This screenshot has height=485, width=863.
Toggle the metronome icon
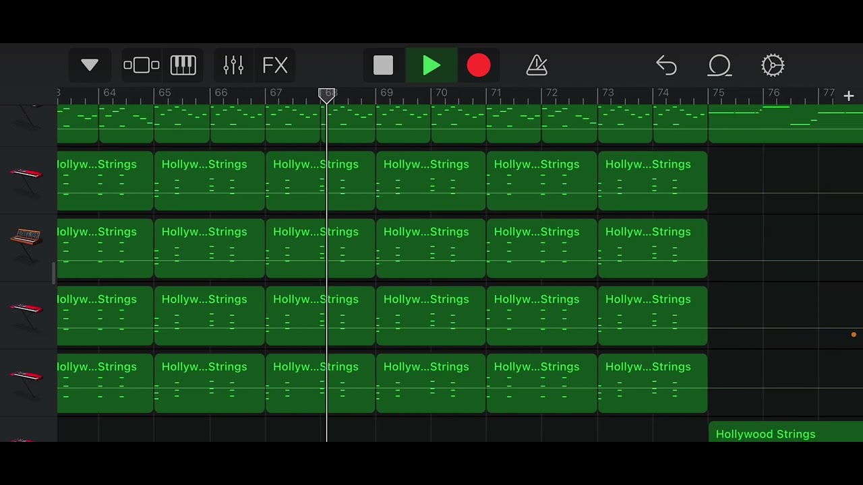537,65
